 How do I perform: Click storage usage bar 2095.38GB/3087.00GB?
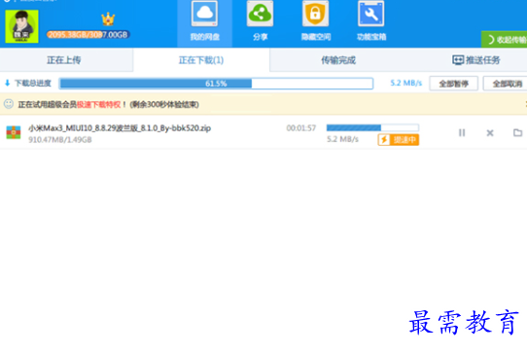point(88,35)
